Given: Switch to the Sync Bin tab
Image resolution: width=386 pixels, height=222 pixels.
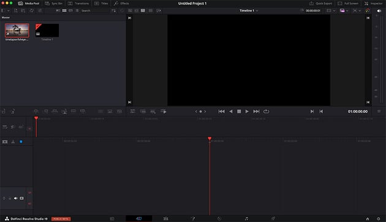Looking at the screenshot, I should (53, 4).
